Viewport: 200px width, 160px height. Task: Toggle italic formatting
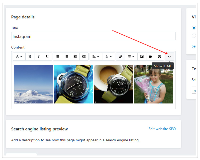39,57
